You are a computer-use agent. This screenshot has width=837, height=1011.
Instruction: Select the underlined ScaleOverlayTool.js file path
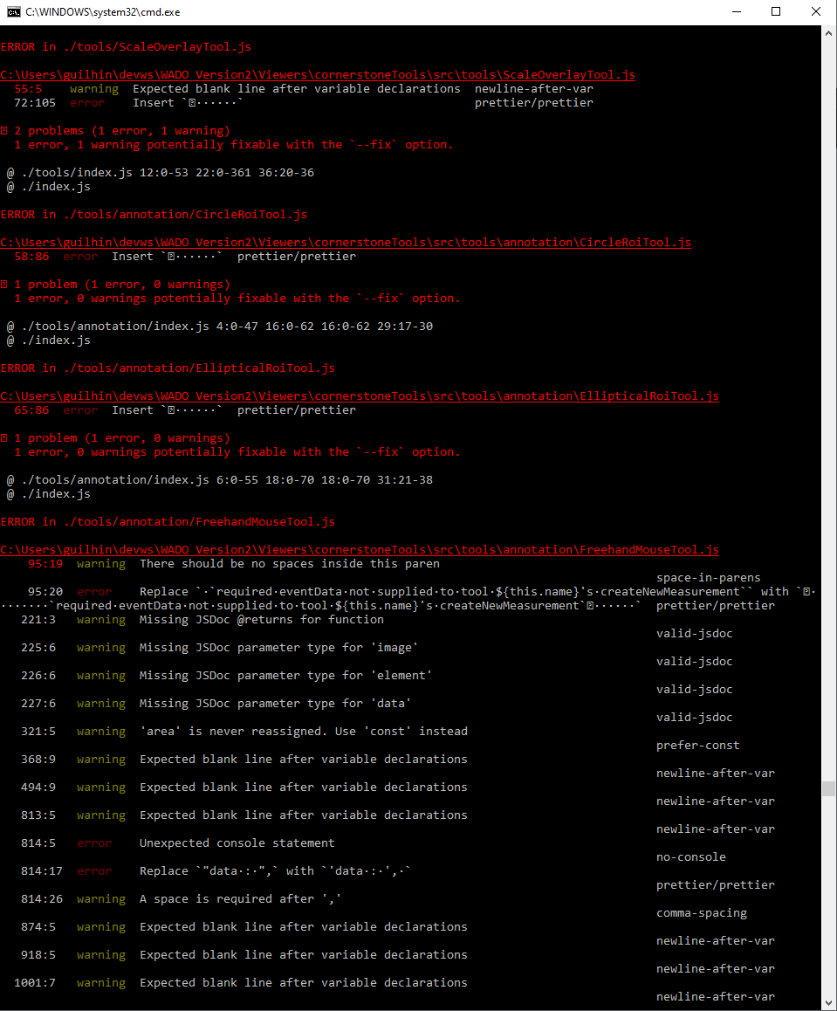click(317, 74)
